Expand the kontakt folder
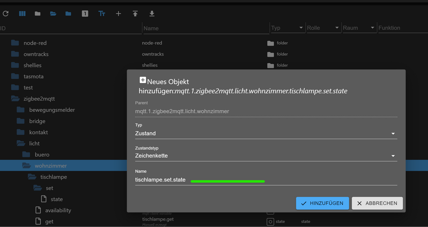This screenshot has width=428, height=227. point(21,132)
